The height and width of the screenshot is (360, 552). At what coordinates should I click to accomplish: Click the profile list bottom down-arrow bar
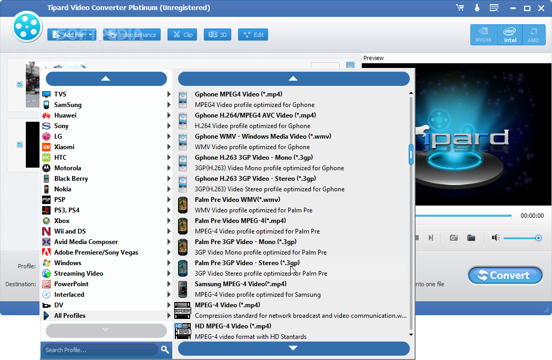pyautogui.click(x=293, y=348)
